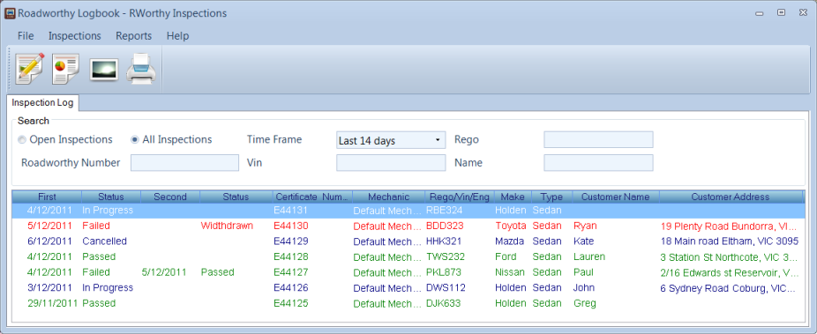
Task: Select certificate E44126 cell
Action: pos(291,287)
